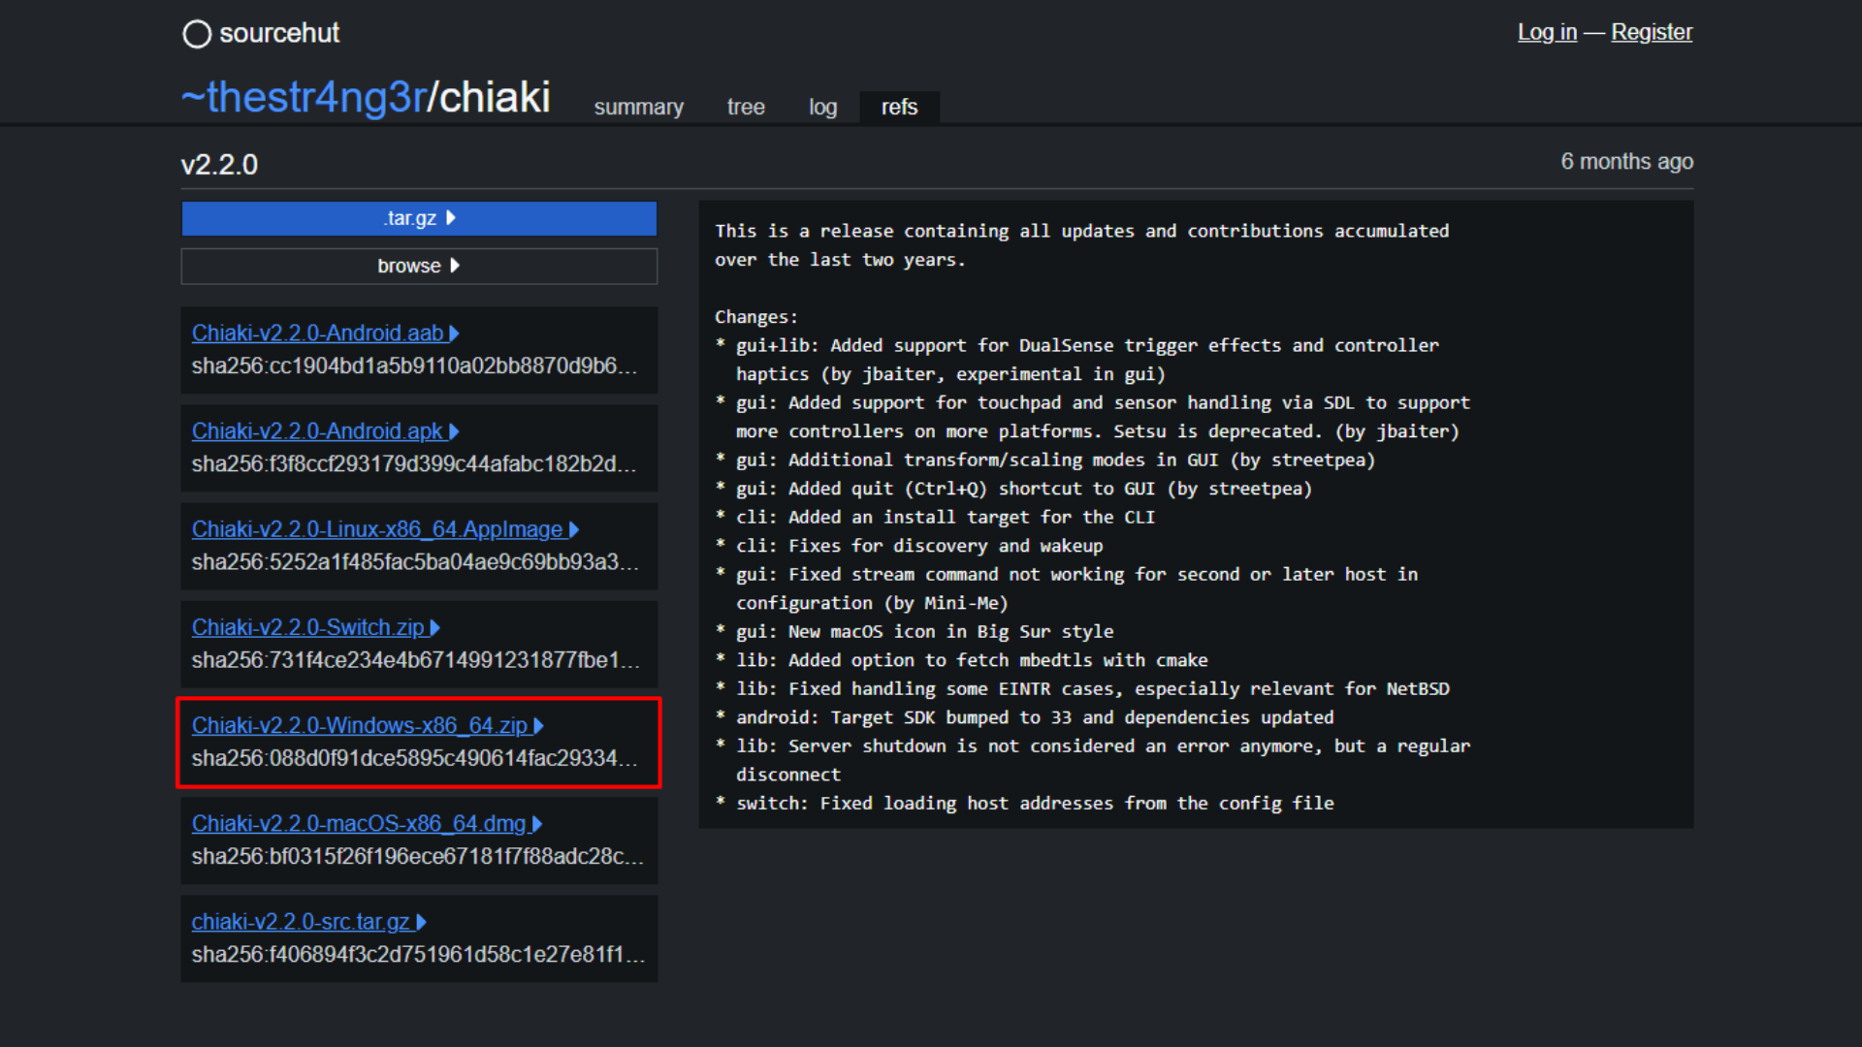
Task: Click the 'Changes:' line in release notes
Action: click(756, 317)
